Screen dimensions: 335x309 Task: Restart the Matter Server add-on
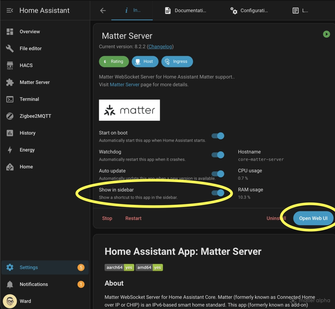(x=133, y=218)
